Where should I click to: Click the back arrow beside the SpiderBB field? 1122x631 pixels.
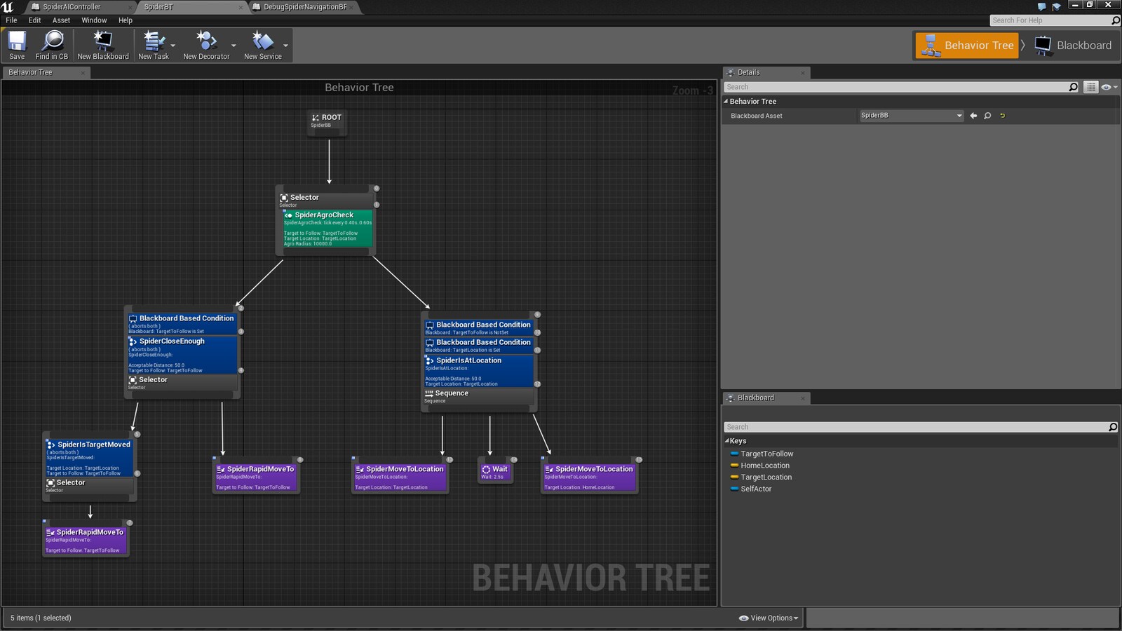tap(973, 116)
